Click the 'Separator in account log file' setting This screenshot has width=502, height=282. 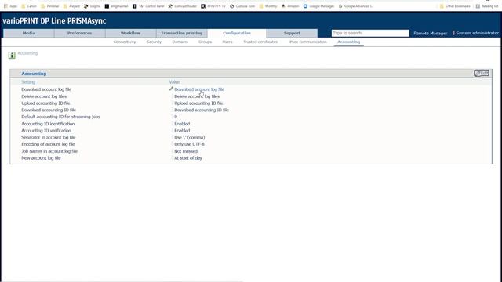point(49,138)
